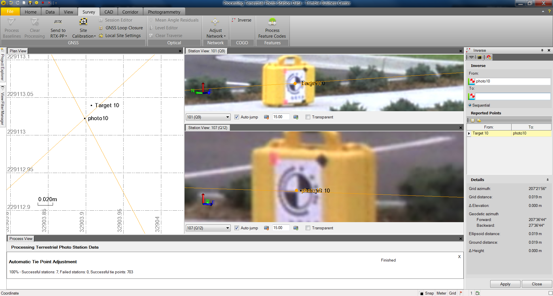Click the From point picker icon
This screenshot has width=553, height=296.
(x=472, y=82)
